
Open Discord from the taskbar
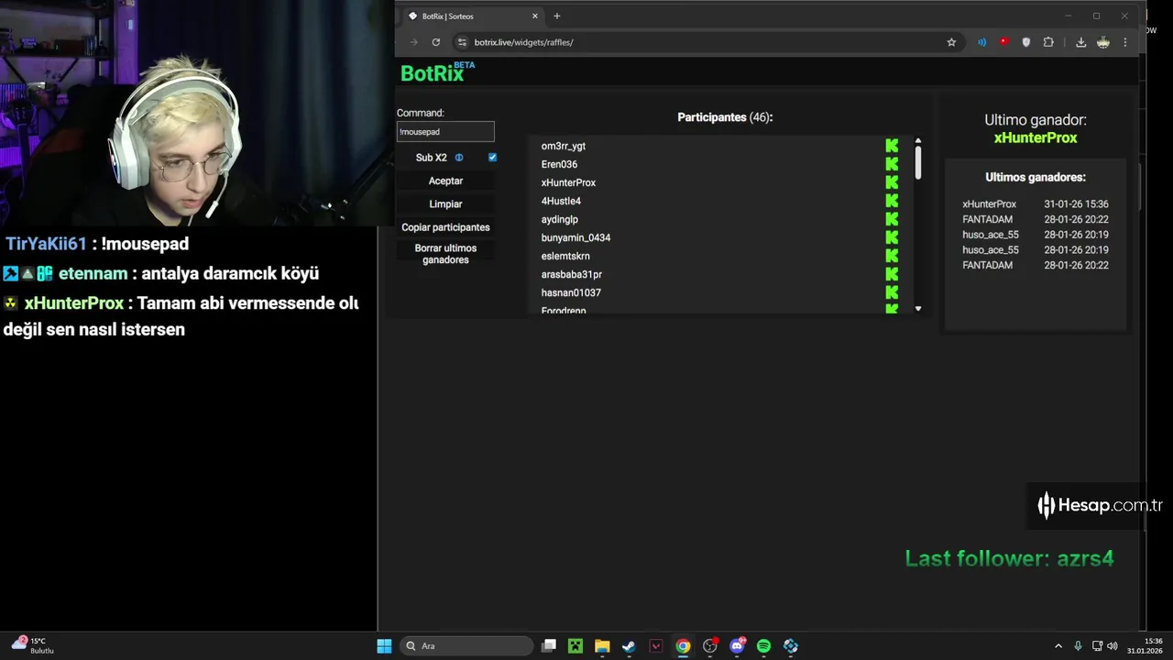coord(738,646)
